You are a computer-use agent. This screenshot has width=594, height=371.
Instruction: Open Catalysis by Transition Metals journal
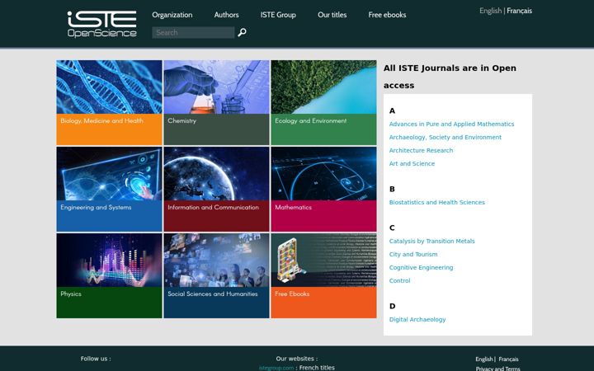431,241
